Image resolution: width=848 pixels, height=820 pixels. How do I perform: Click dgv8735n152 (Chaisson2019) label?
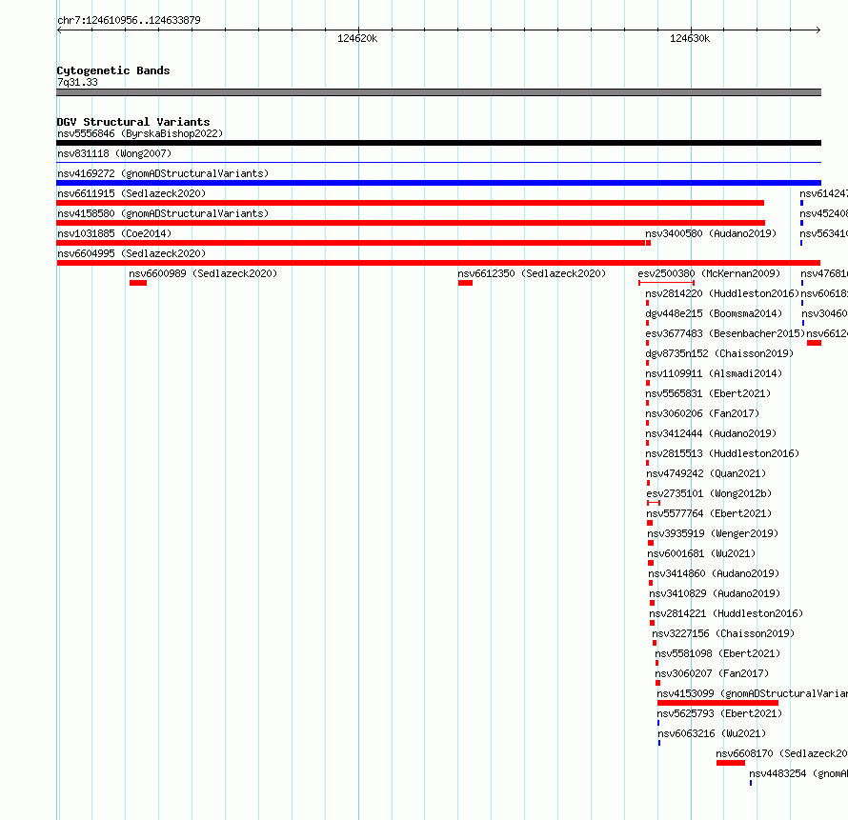(719, 353)
